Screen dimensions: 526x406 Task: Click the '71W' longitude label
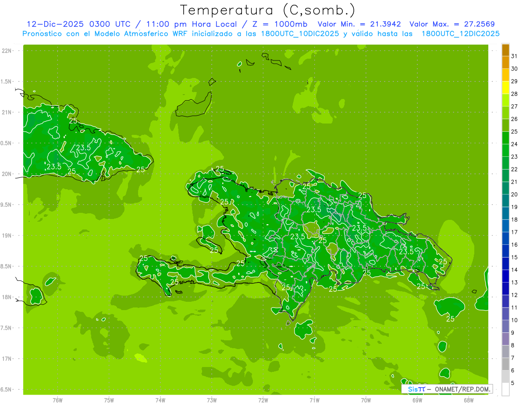tap(314, 400)
